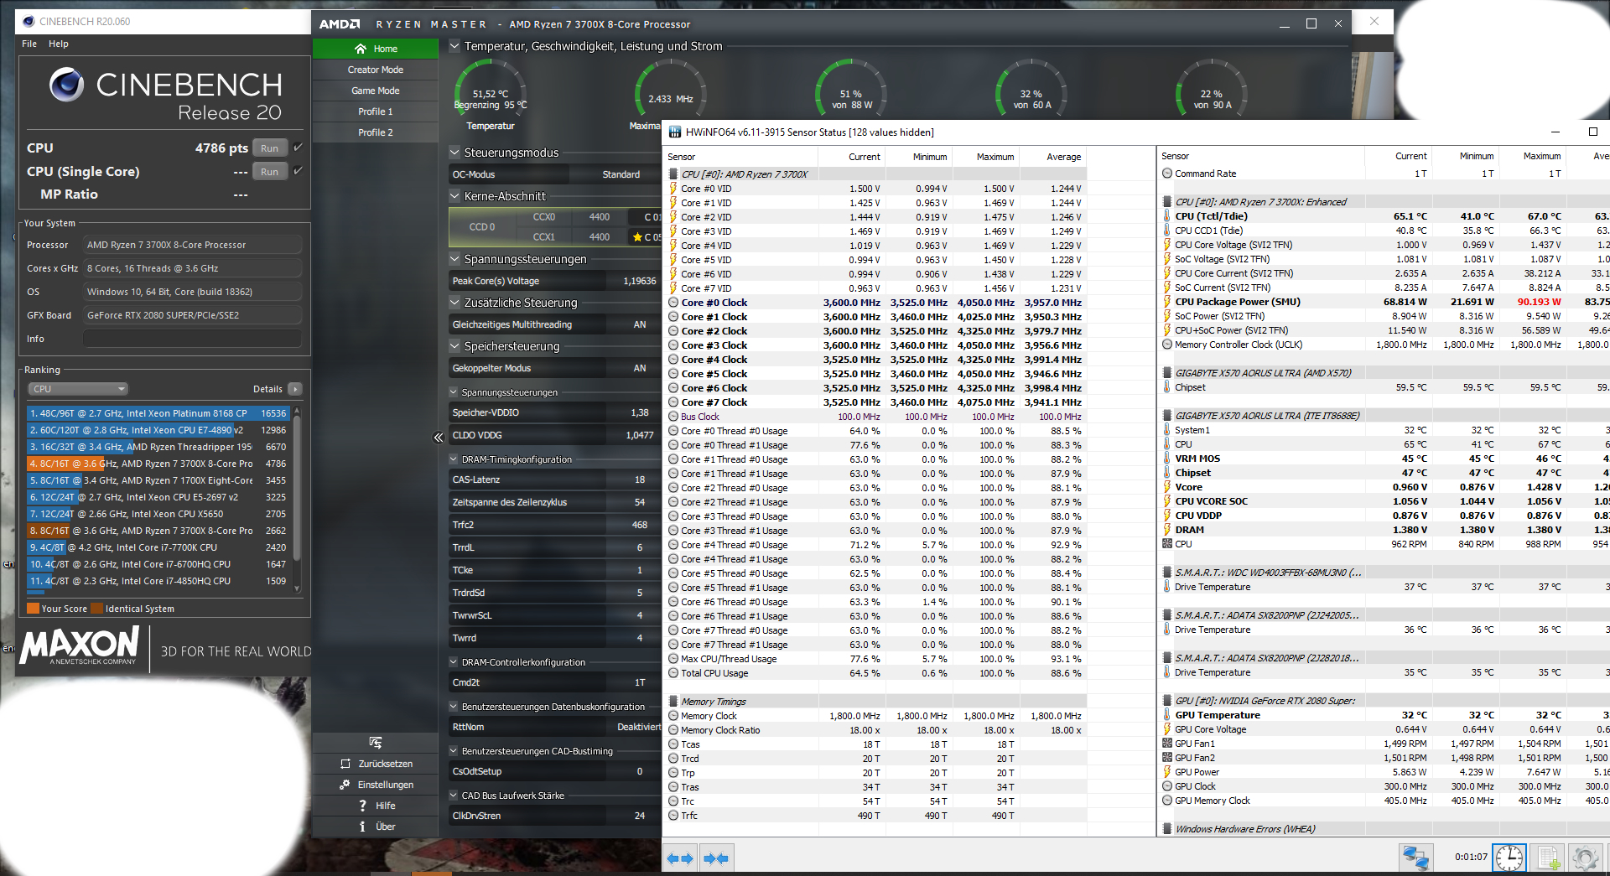The image size is (1610, 876).
Task: Click the star icon on core C 05
Action: coord(637,237)
